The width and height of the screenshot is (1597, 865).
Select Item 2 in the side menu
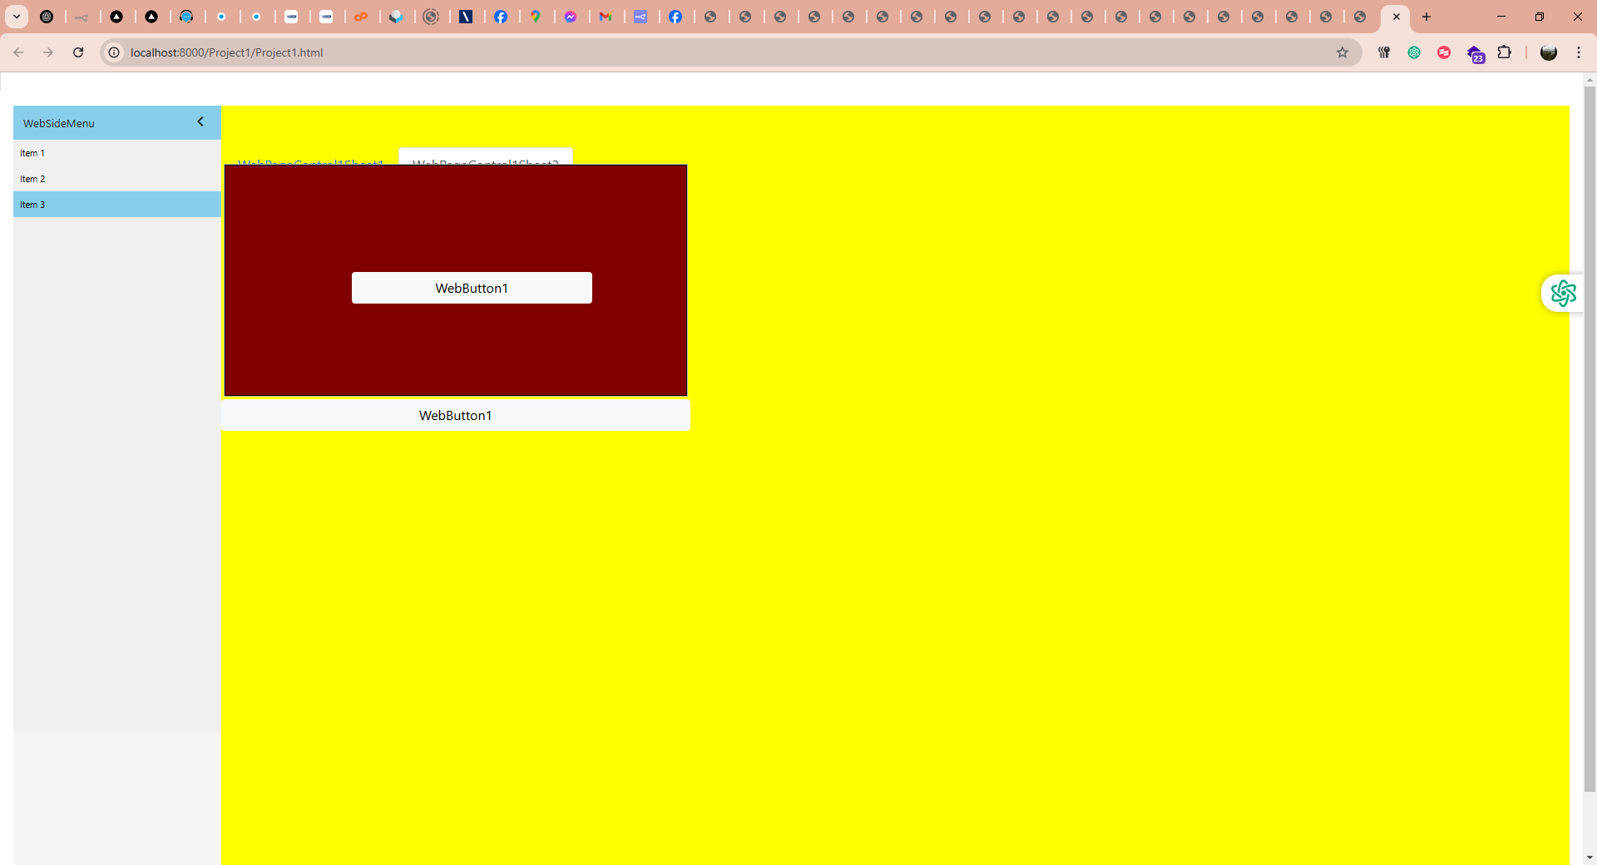117,179
